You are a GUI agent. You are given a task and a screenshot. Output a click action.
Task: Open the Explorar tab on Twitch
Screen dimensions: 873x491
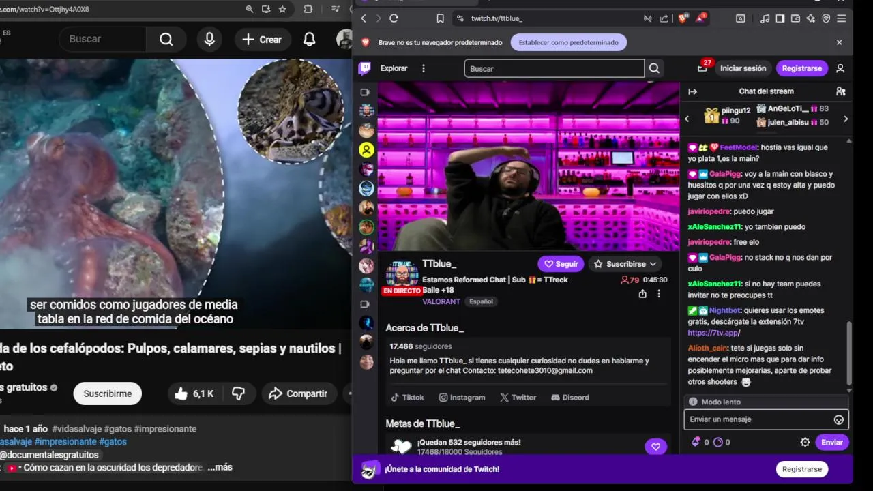pos(394,68)
